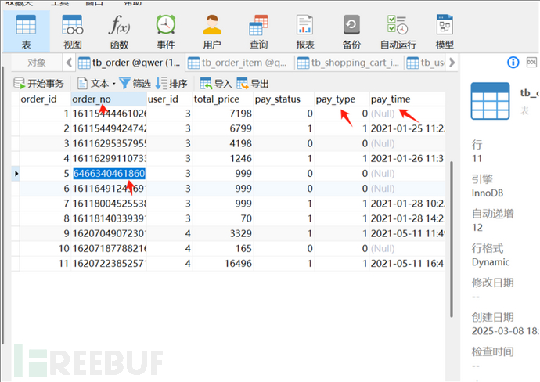The image size is (540, 382).
Task: Open the 用户 (Users) icon
Action: [212, 32]
